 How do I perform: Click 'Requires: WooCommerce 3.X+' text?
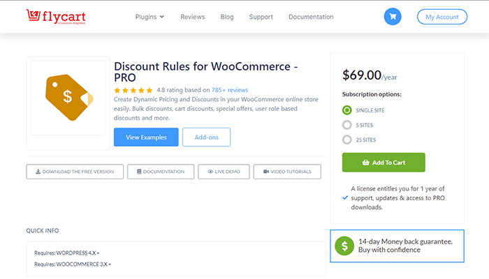73,264
